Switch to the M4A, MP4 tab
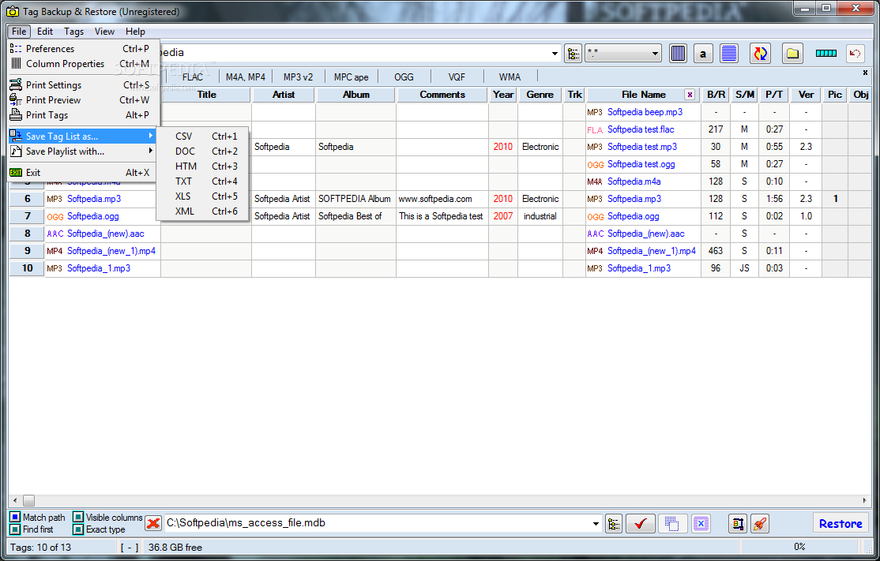 [245, 77]
